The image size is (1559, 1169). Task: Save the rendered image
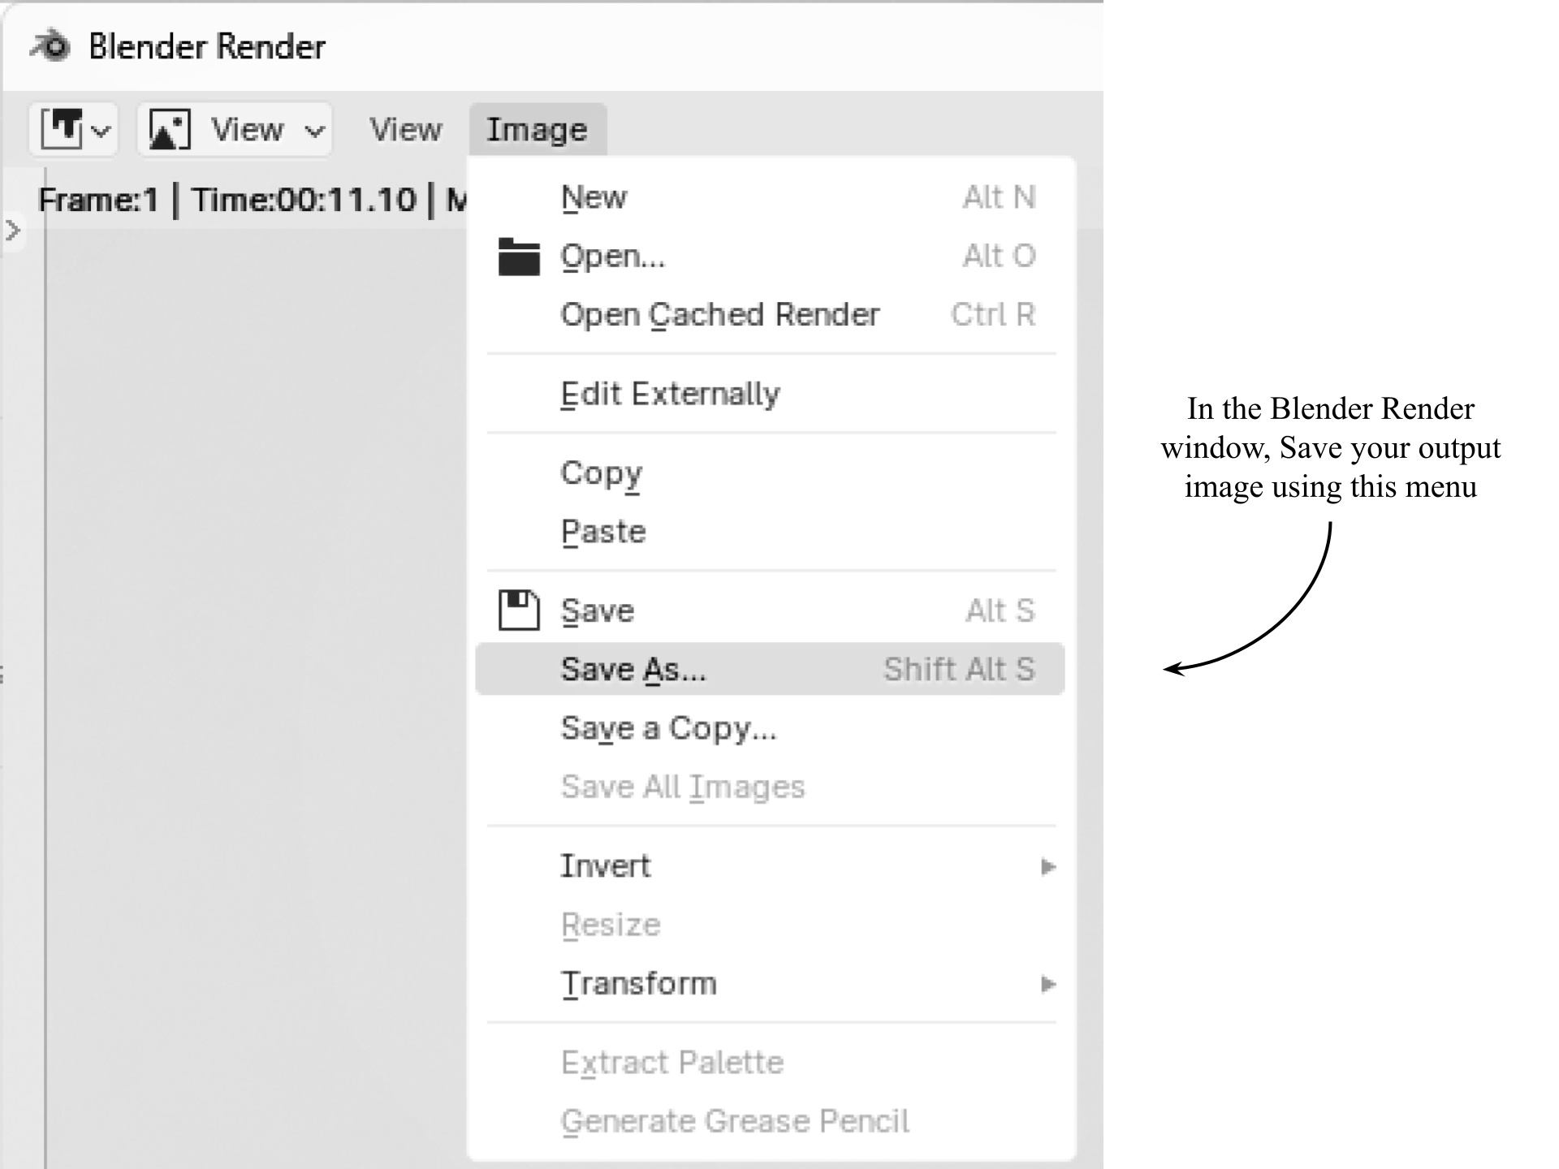[597, 610]
